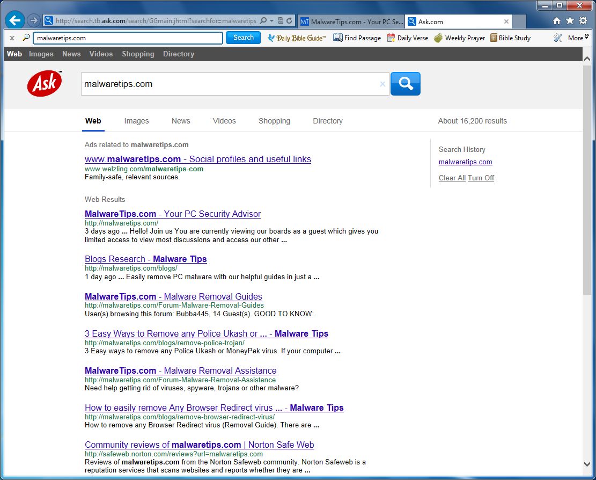Refresh the page
Image resolution: width=596 pixels, height=480 pixels.
click(x=289, y=20)
